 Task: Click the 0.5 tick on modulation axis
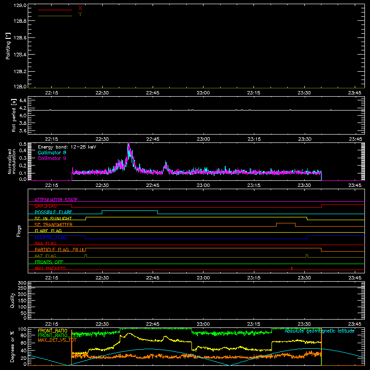point(23,144)
